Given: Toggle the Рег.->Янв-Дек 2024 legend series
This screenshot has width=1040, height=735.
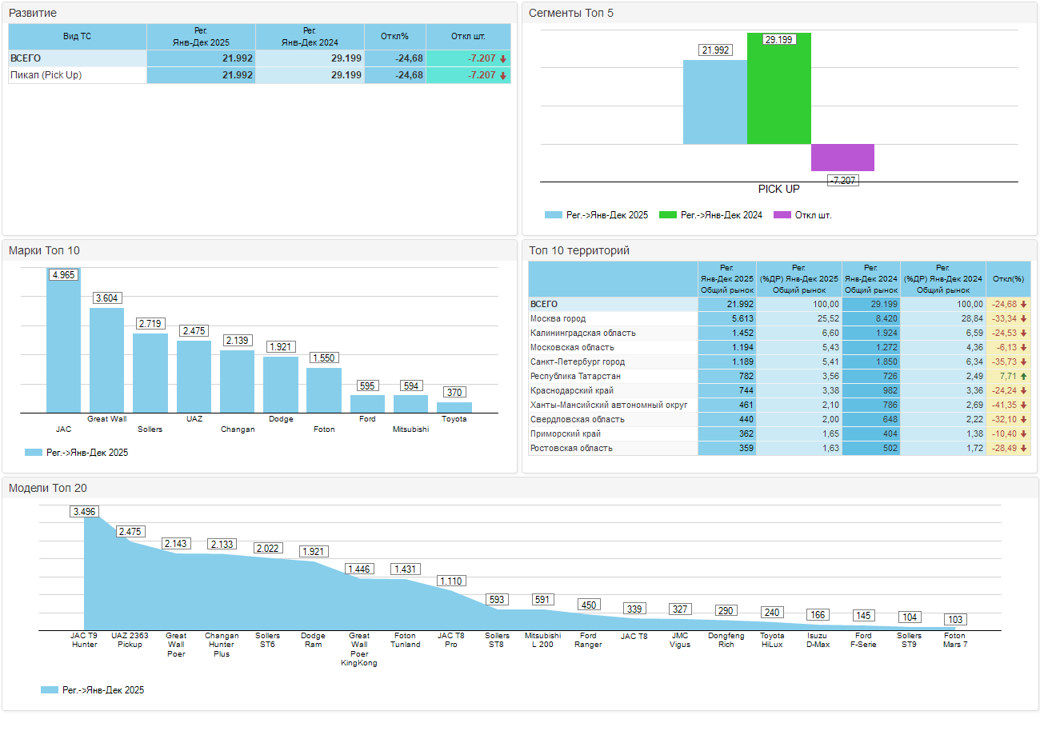Looking at the screenshot, I should (710, 215).
